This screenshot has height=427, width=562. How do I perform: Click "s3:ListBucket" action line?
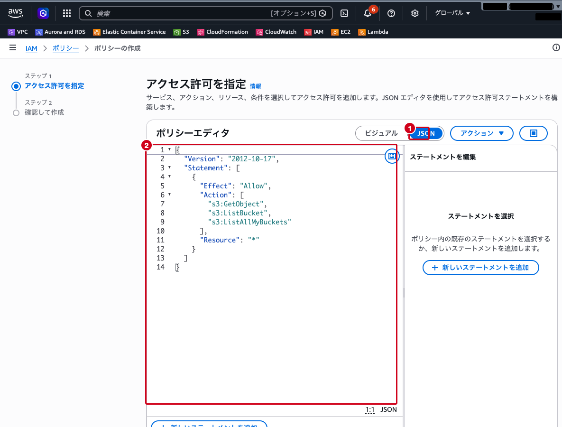point(238,213)
